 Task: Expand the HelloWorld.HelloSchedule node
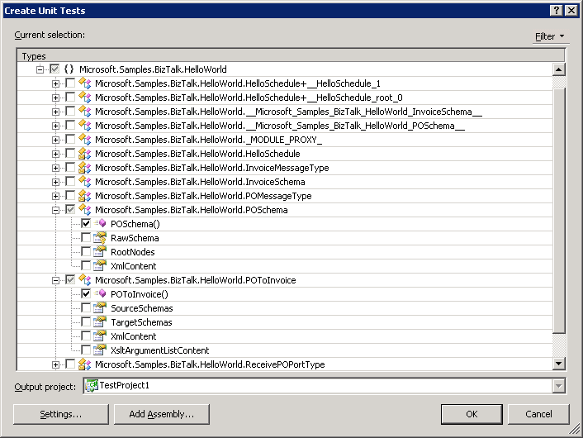[55, 154]
